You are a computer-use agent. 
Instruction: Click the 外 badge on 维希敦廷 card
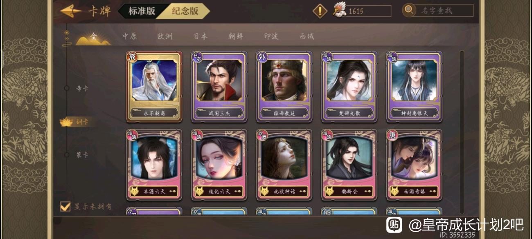[x=262, y=57]
